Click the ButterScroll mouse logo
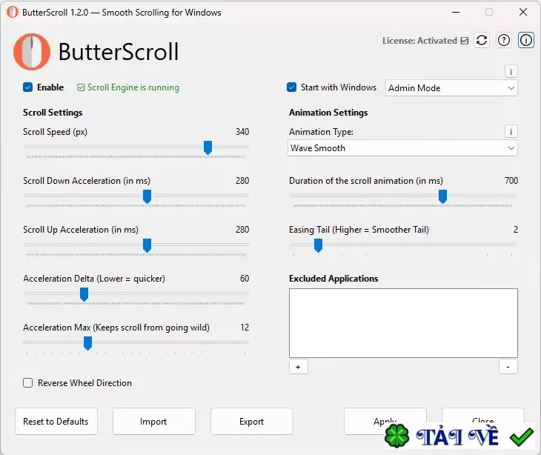Image resolution: width=541 pixels, height=455 pixels. pos(32,52)
